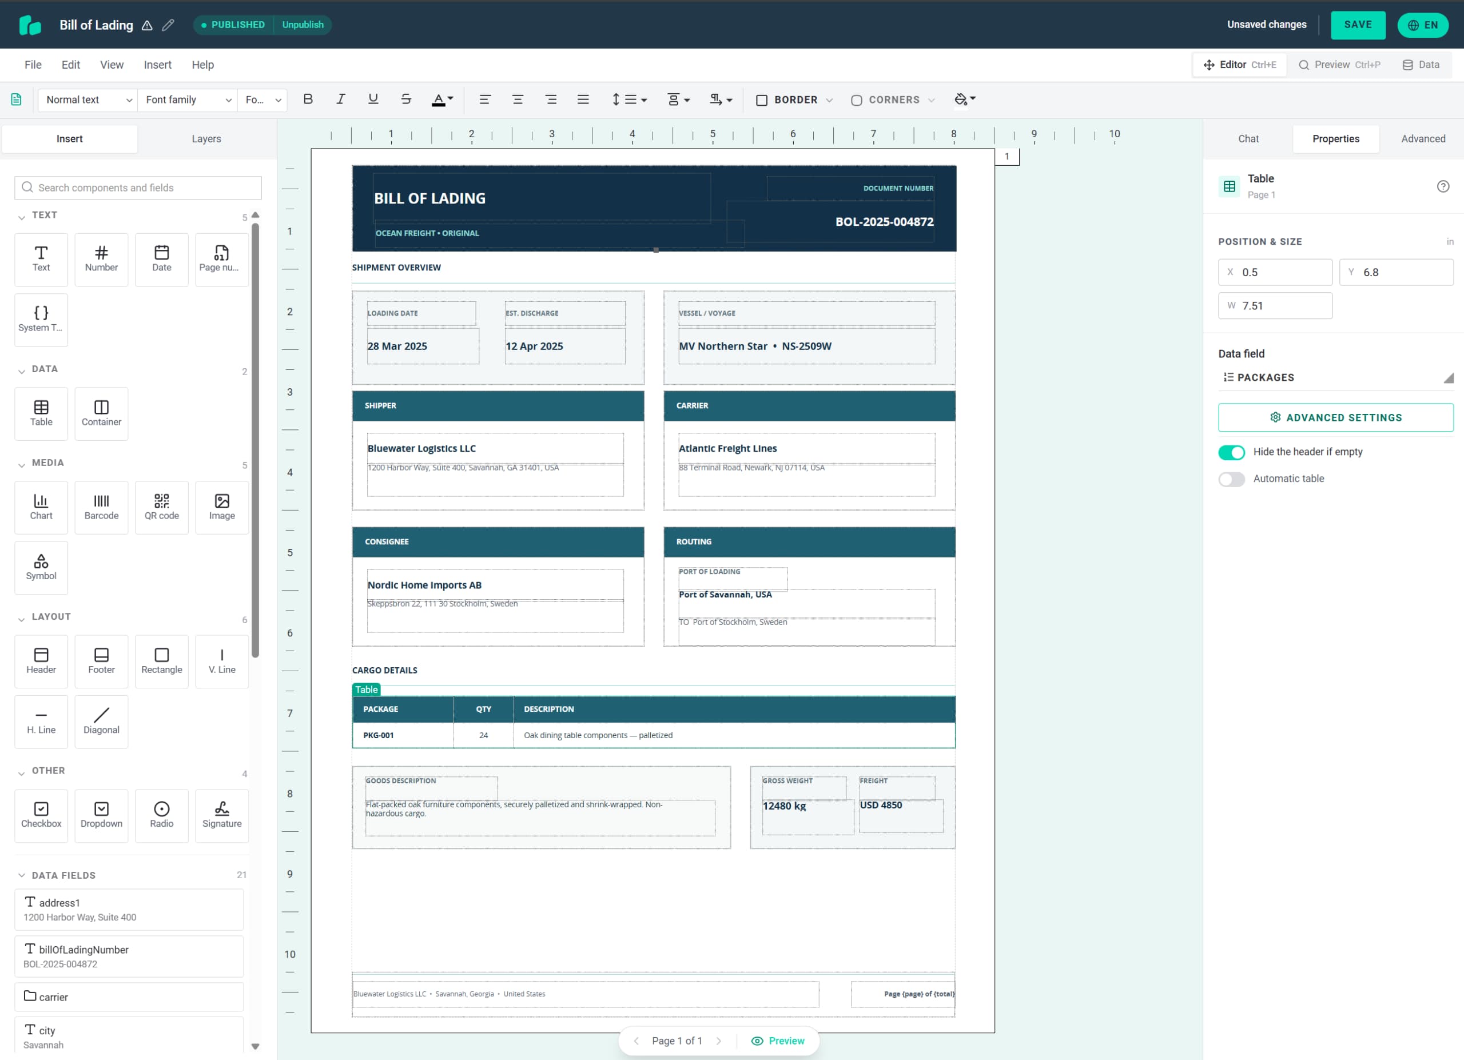This screenshot has height=1060, width=1464.
Task: Toggle Hide the header if empty
Action: [x=1231, y=452]
